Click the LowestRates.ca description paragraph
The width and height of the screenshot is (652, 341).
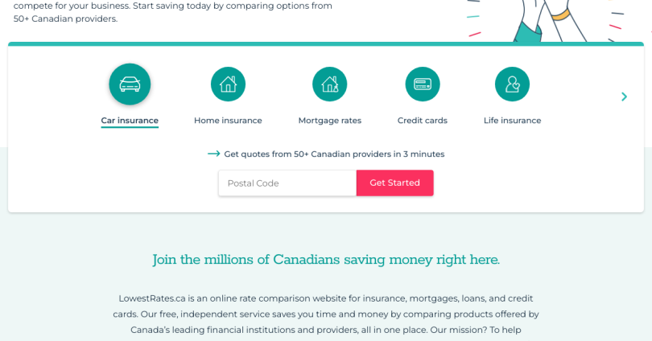click(326, 314)
